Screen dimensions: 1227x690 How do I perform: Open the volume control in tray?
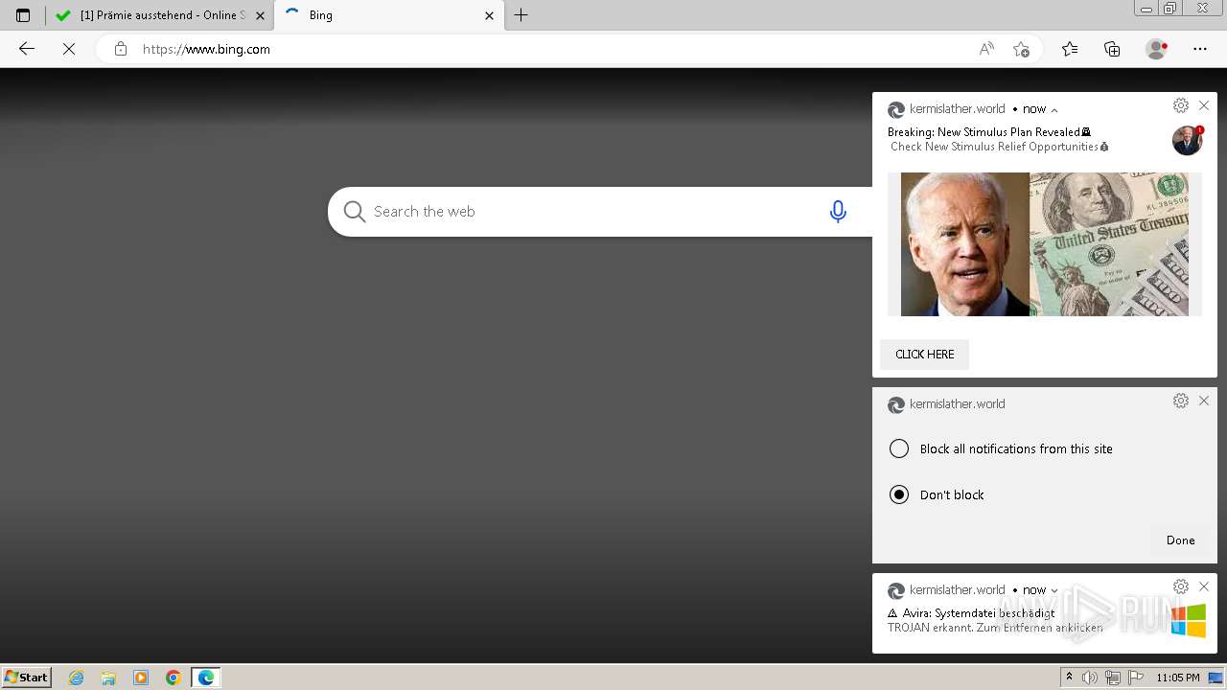[1090, 678]
